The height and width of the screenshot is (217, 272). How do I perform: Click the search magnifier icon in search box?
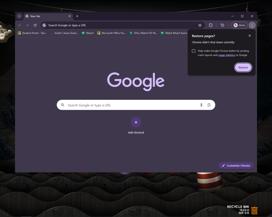coord(63,105)
